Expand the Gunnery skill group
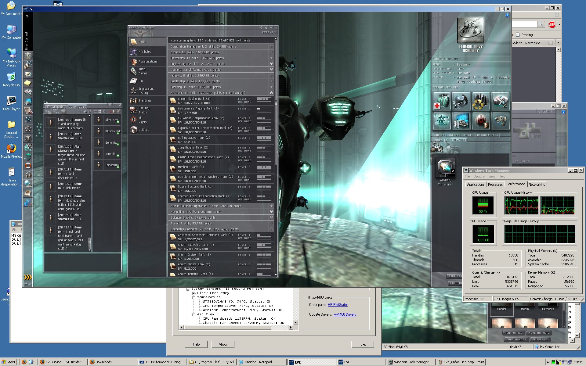Image resolution: width=586 pixels, height=366 pixels. [x=271, y=70]
